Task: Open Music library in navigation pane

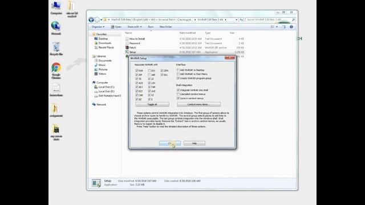Action: point(102,65)
